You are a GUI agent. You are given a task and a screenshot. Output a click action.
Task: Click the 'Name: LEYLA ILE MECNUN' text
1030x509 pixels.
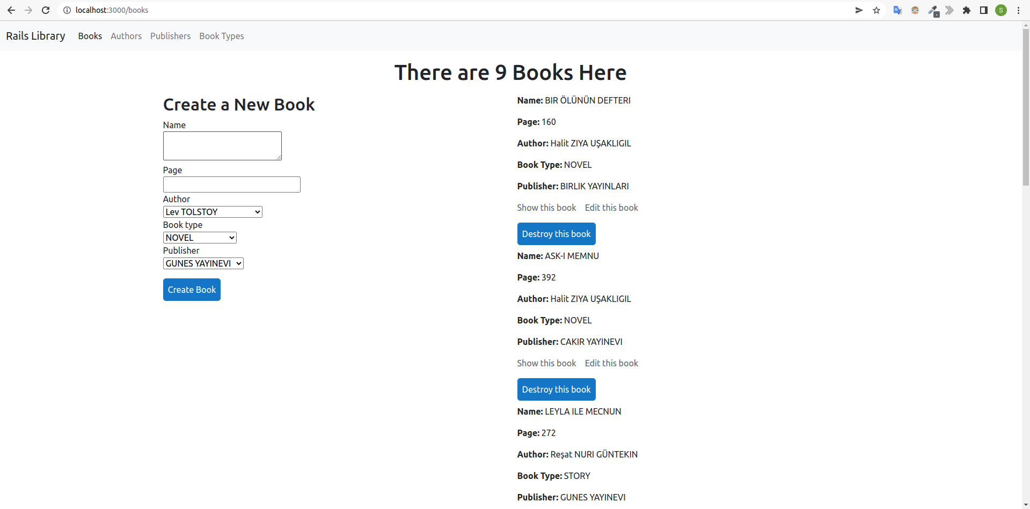(569, 411)
